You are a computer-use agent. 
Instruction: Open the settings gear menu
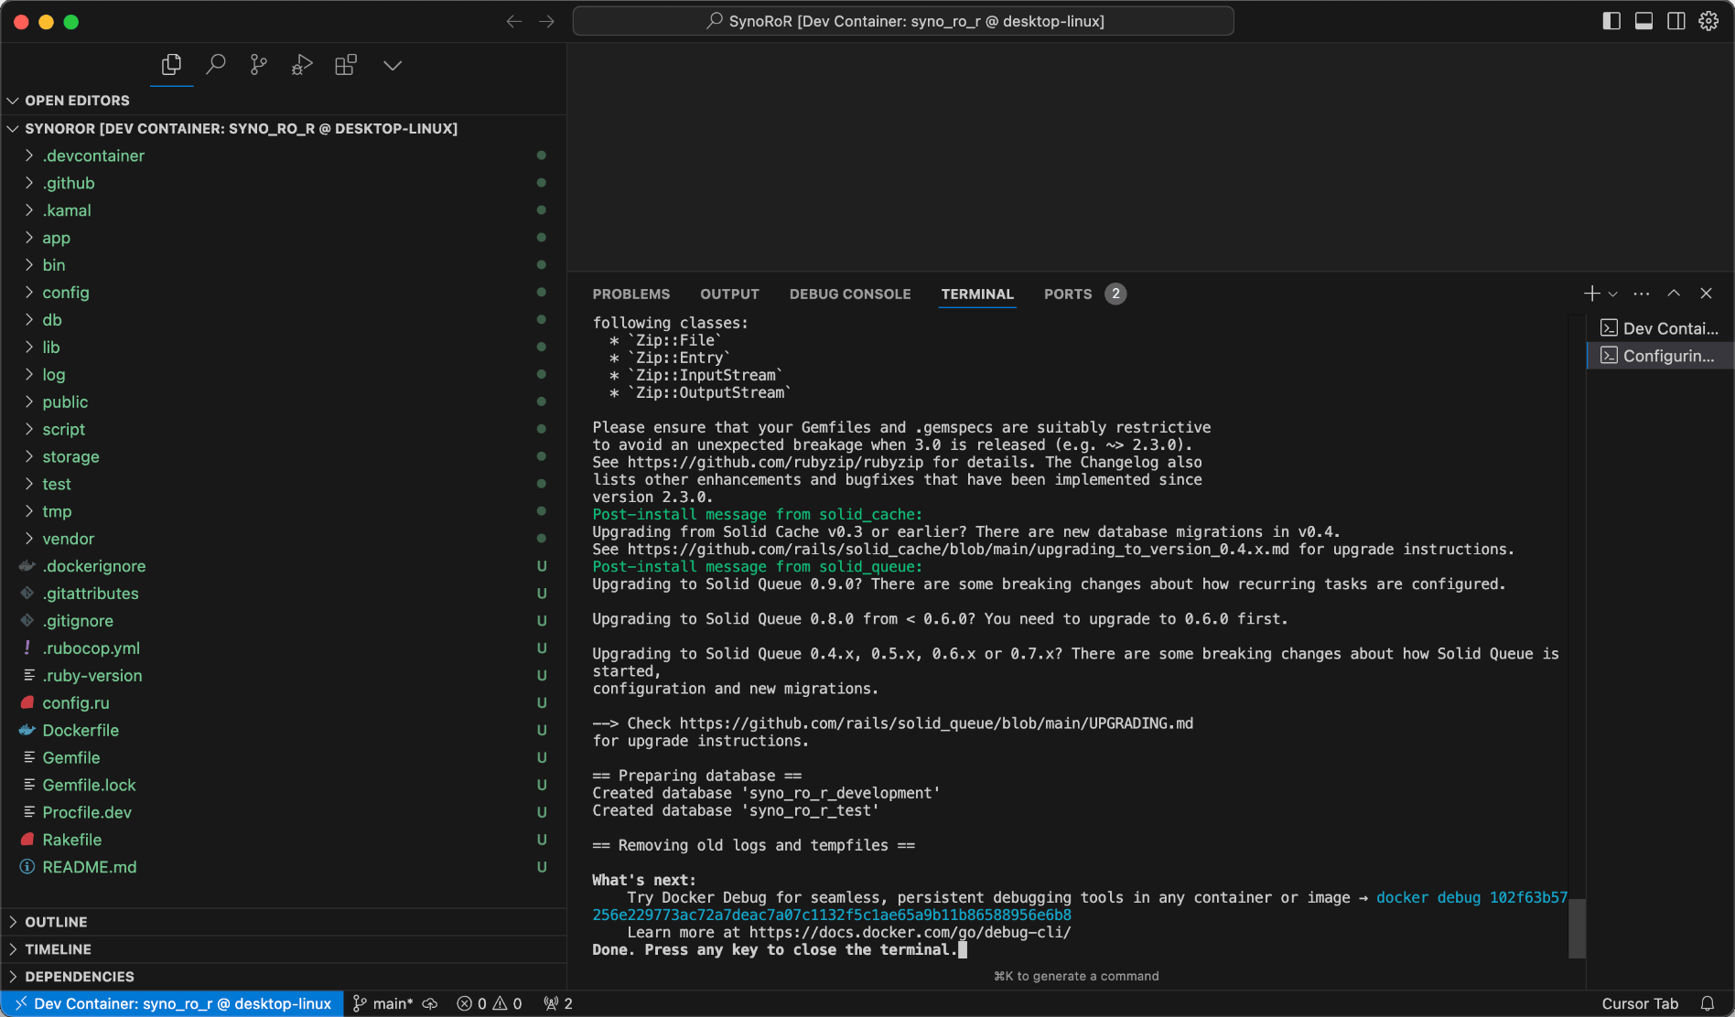click(x=1708, y=21)
